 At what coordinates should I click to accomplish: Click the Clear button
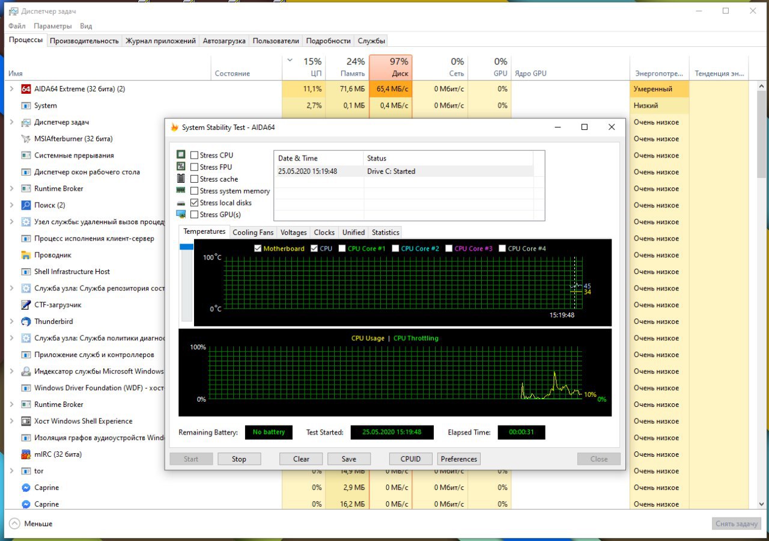point(301,459)
